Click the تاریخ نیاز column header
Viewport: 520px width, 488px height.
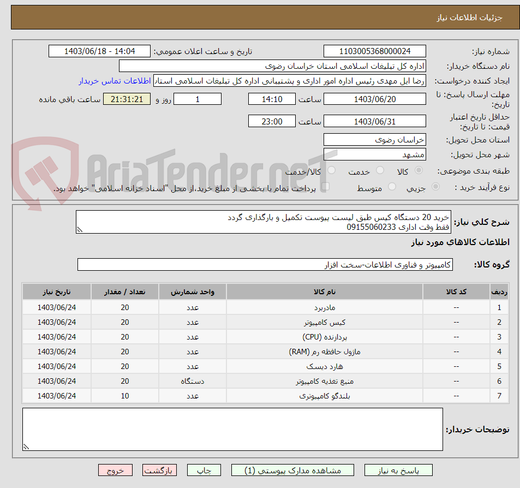click(x=57, y=292)
